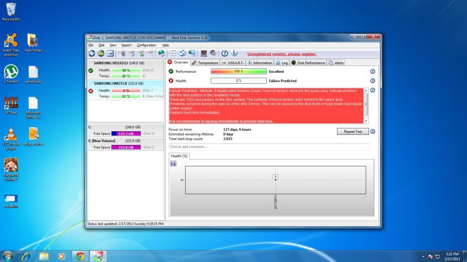This screenshot has height=262, width=467.
Task: Select the New folder desktop icon
Action: click(x=33, y=43)
